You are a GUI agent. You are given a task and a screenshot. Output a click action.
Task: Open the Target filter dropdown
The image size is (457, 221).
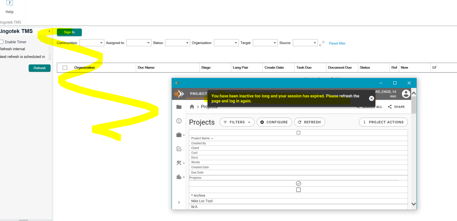(x=265, y=43)
